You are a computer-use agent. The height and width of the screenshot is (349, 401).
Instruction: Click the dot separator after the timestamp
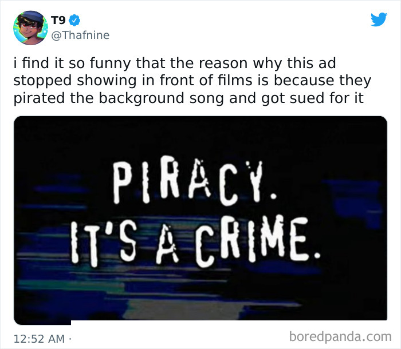70,339
